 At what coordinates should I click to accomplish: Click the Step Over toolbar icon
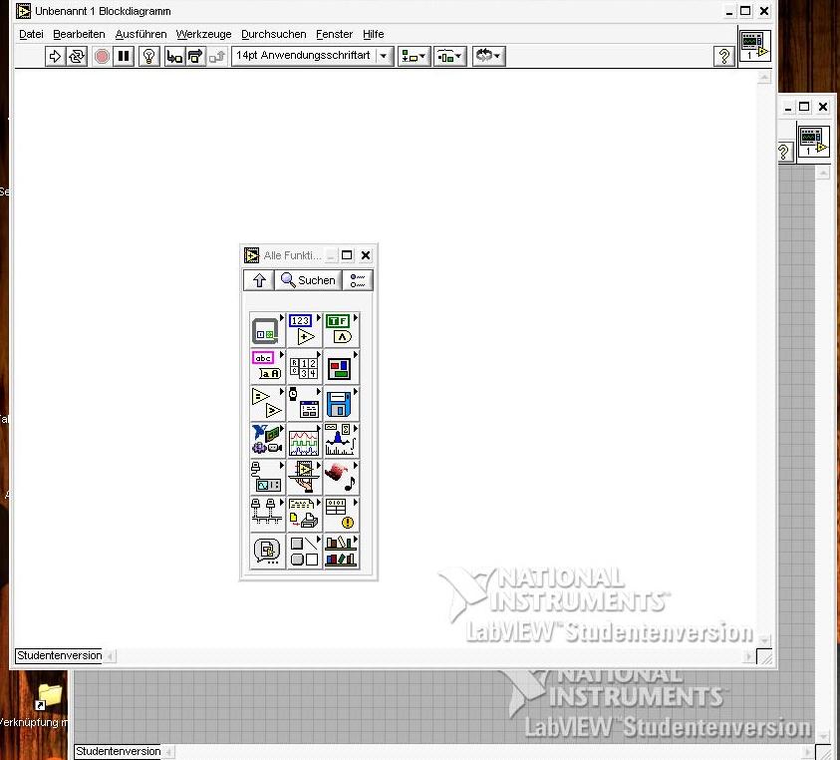pos(195,56)
